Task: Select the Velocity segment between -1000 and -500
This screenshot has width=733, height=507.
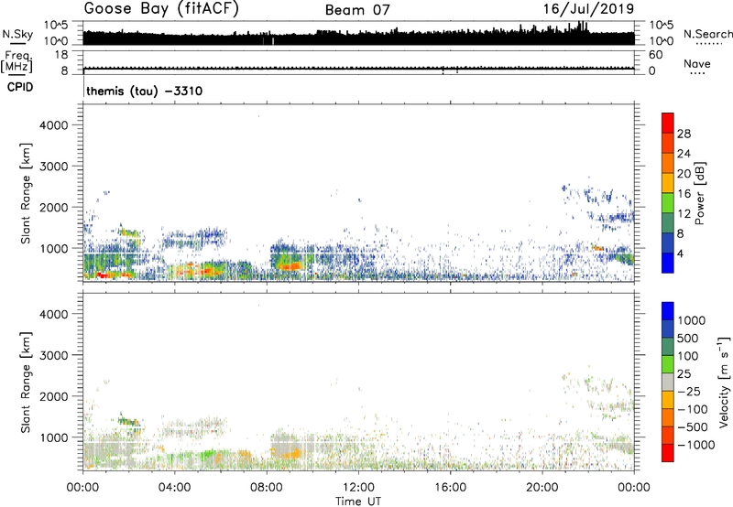Action: [668, 435]
